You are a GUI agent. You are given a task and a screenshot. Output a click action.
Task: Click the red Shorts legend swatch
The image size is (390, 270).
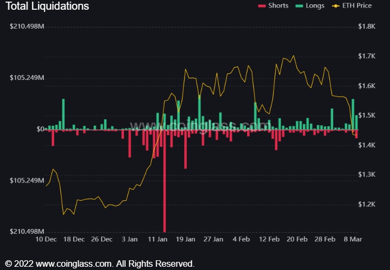point(262,6)
